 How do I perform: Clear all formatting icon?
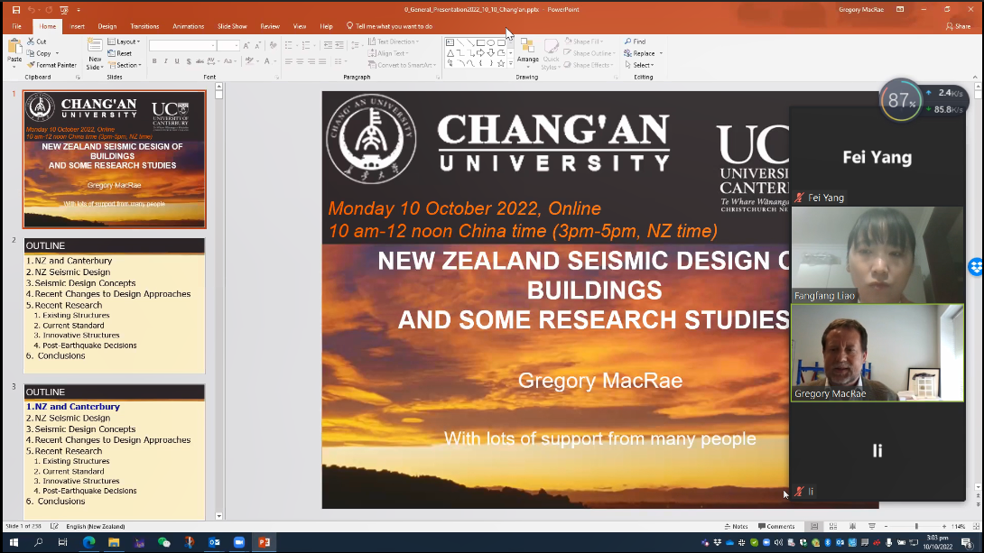click(x=273, y=46)
